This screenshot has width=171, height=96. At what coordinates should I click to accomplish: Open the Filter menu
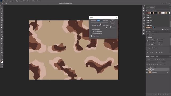(x=24, y=1)
